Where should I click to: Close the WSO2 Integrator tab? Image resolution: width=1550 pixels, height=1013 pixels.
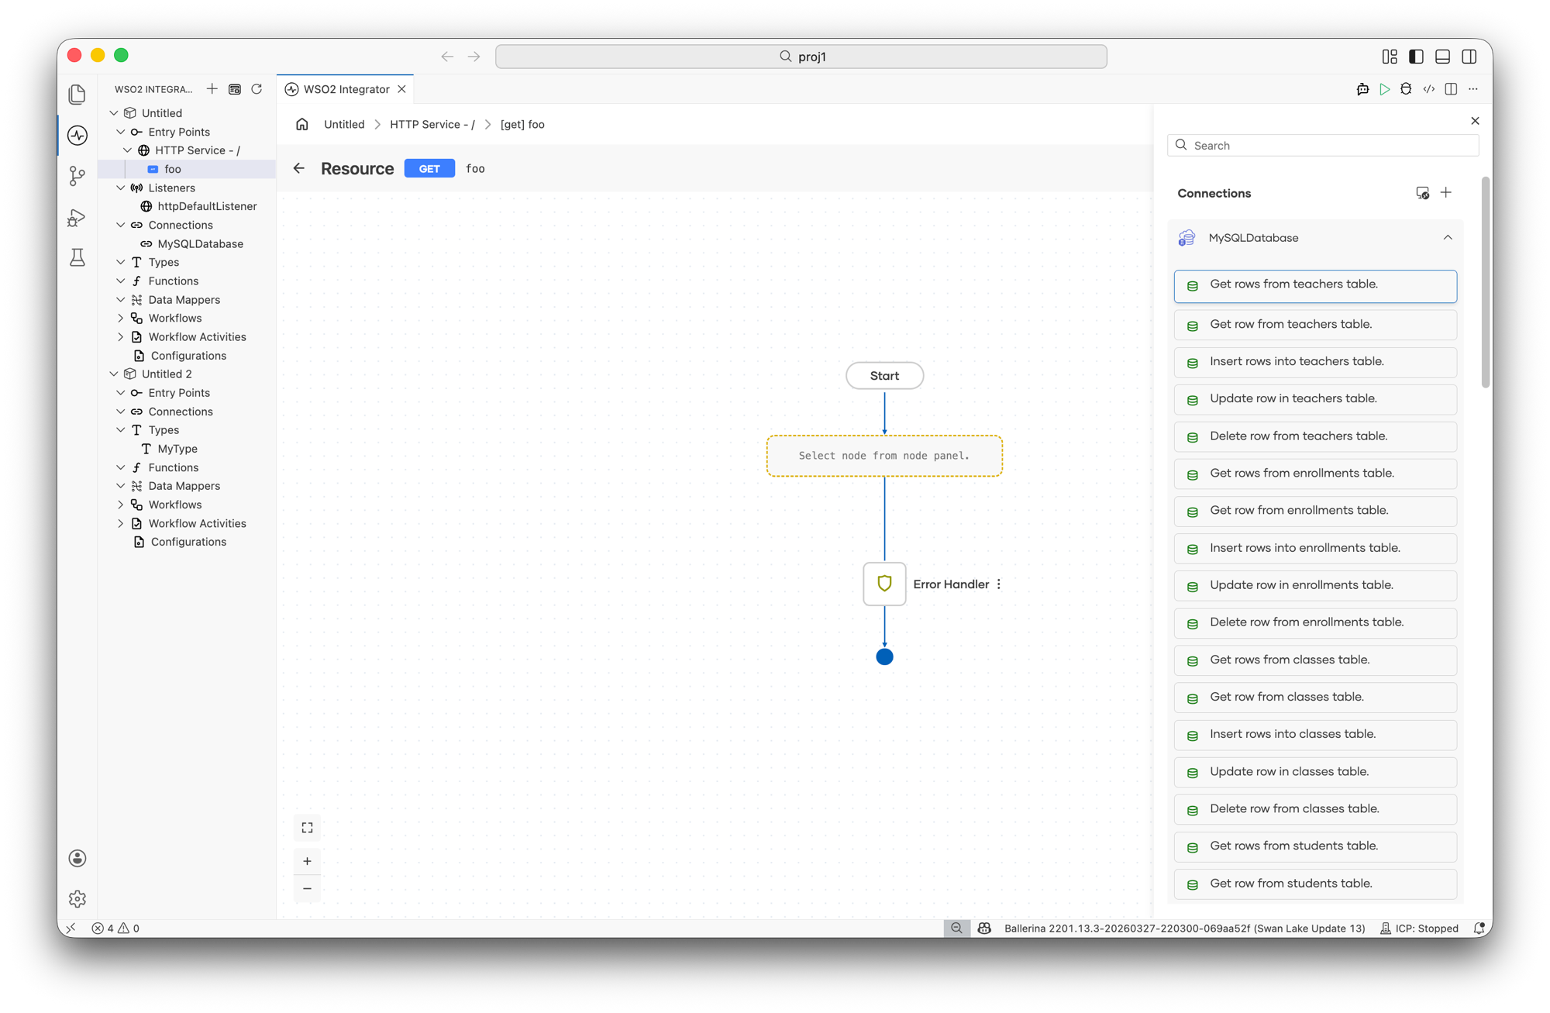tap(401, 89)
